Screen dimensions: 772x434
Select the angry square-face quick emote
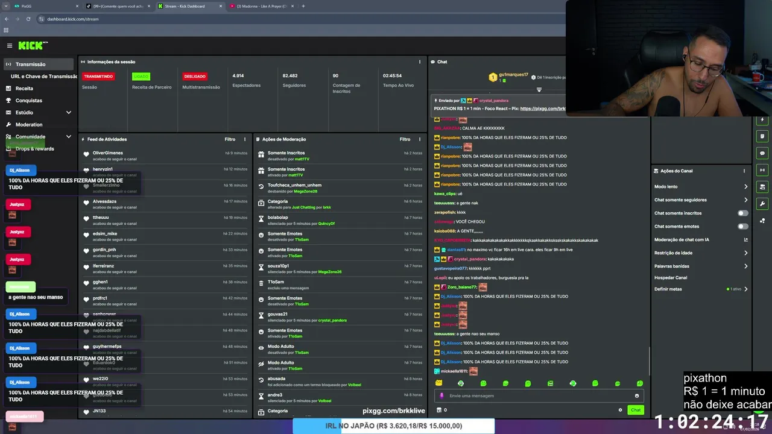coord(550,383)
